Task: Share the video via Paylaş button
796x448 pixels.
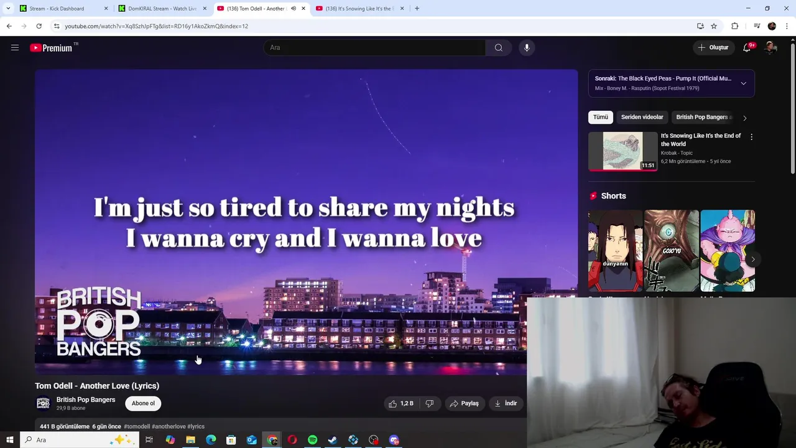Action: (x=464, y=403)
